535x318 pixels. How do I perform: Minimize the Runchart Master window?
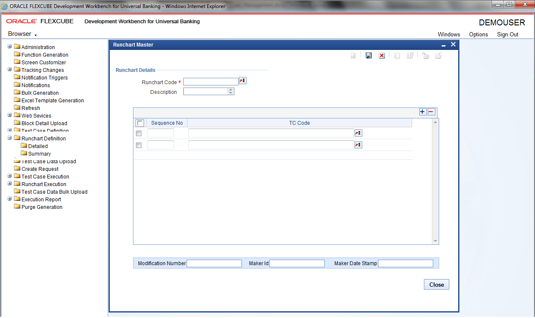pos(444,45)
